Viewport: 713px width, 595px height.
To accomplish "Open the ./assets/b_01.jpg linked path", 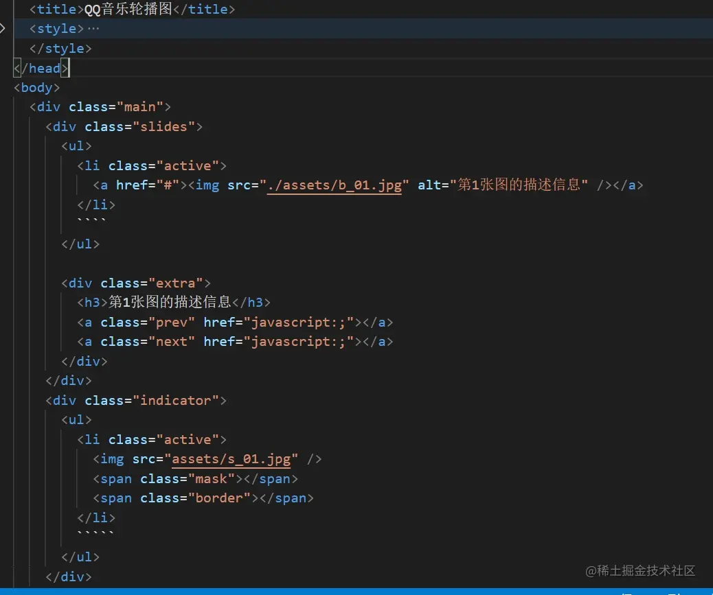I will (335, 185).
